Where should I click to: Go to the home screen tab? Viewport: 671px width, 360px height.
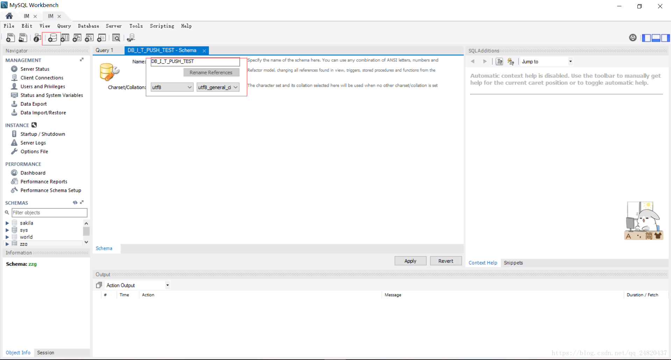click(9, 16)
